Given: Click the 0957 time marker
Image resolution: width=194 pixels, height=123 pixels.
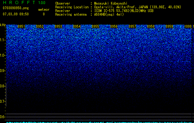Looking at the screenshot, I should click(132, 26).
